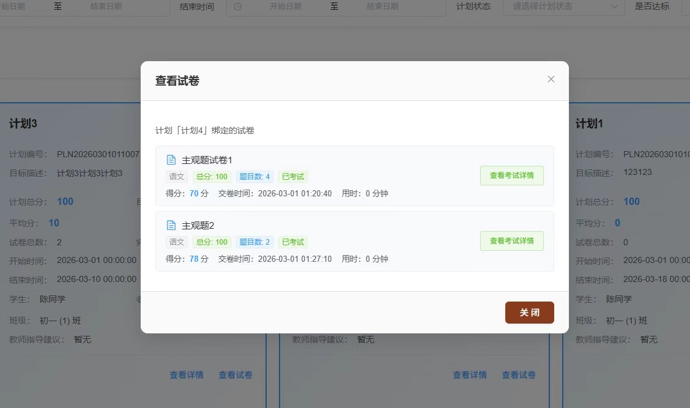690x408 pixels.
Task: Click 交卷时间 2026-03-01 01:20:40
Action: [275, 194]
